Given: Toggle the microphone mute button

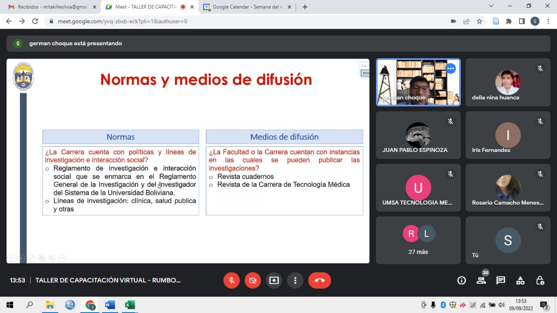Looking at the screenshot, I should pos(232,280).
